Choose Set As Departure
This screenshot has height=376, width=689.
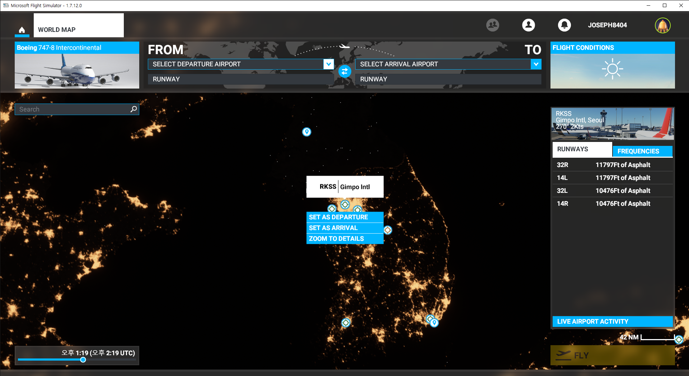pos(345,217)
